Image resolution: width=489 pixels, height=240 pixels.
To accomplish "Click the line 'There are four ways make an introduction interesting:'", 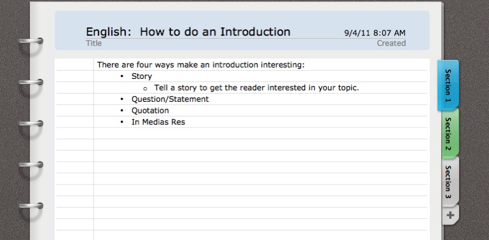I will pos(200,65).
